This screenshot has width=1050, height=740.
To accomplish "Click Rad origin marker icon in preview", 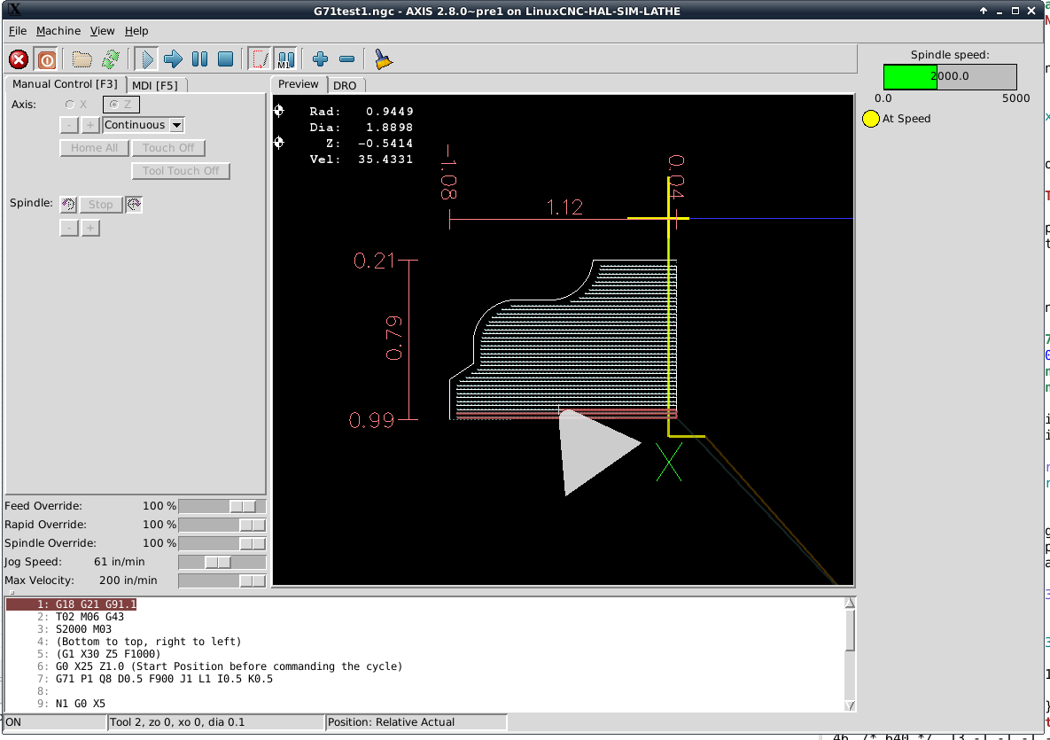I will click(x=279, y=111).
